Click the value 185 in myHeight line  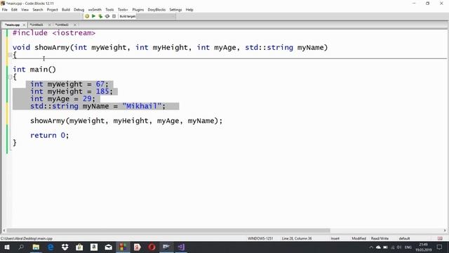[102, 91]
